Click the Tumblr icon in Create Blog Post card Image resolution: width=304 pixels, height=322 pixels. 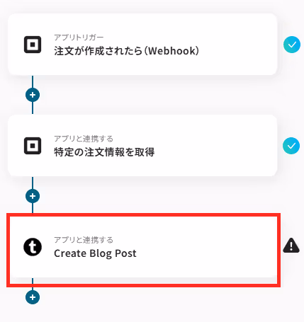pyautogui.click(x=33, y=247)
